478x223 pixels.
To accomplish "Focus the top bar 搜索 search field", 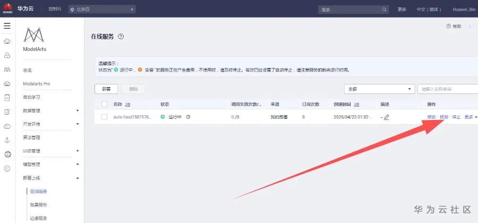I will pos(353,10).
